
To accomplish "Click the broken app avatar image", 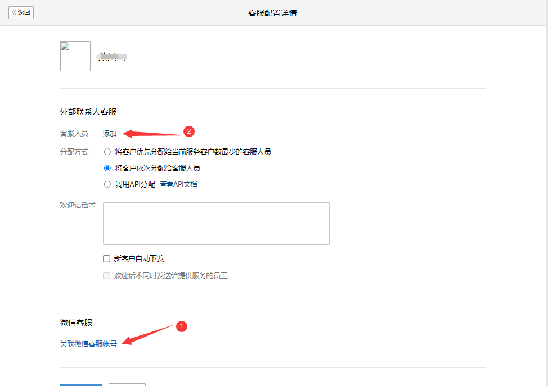I will click(x=75, y=56).
